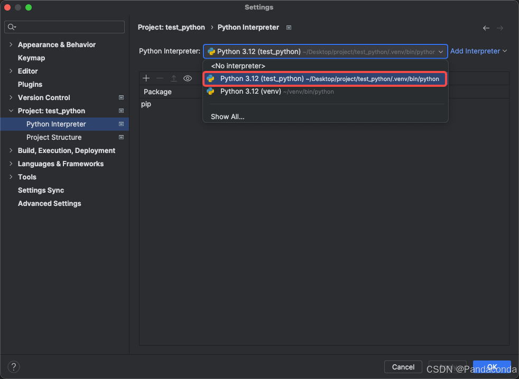Expand the Editor section

click(11, 71)
